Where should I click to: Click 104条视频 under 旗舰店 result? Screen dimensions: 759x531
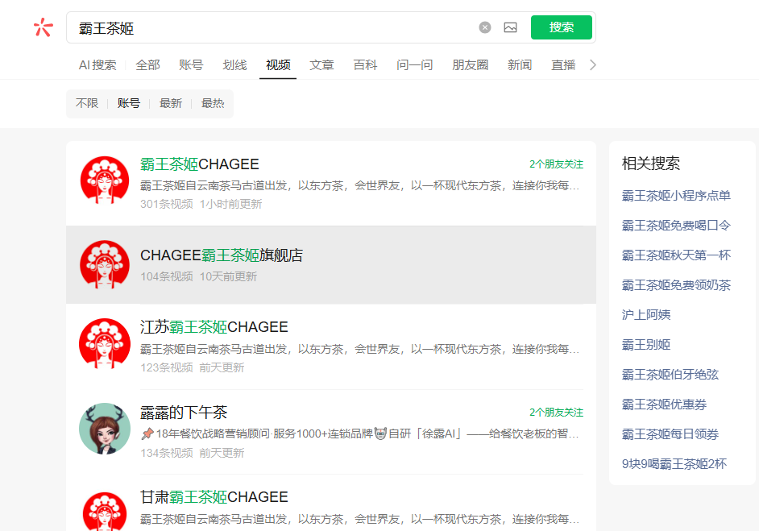tap(167, 276)
